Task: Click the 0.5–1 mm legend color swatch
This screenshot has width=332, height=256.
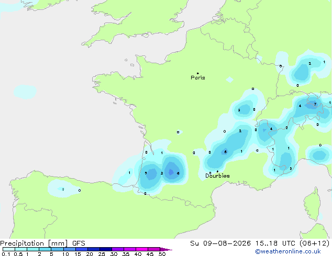Action: pos(21,249)
